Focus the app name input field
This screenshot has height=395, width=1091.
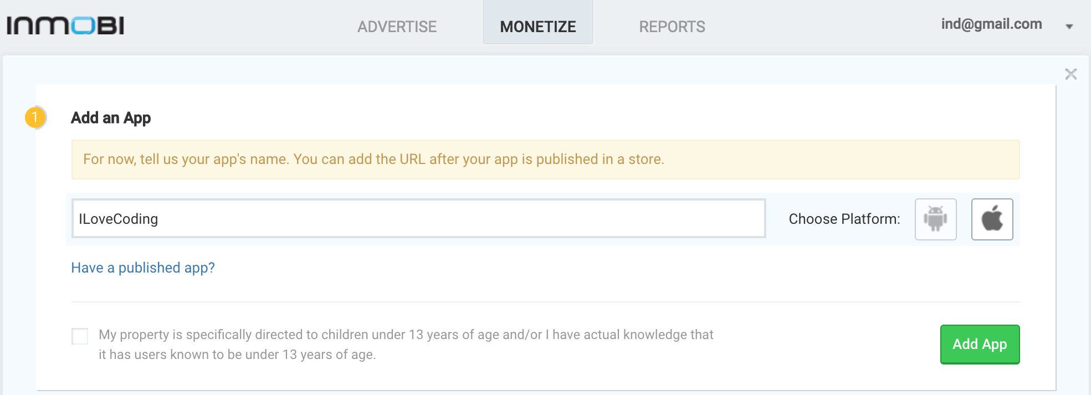pos(419,219)
